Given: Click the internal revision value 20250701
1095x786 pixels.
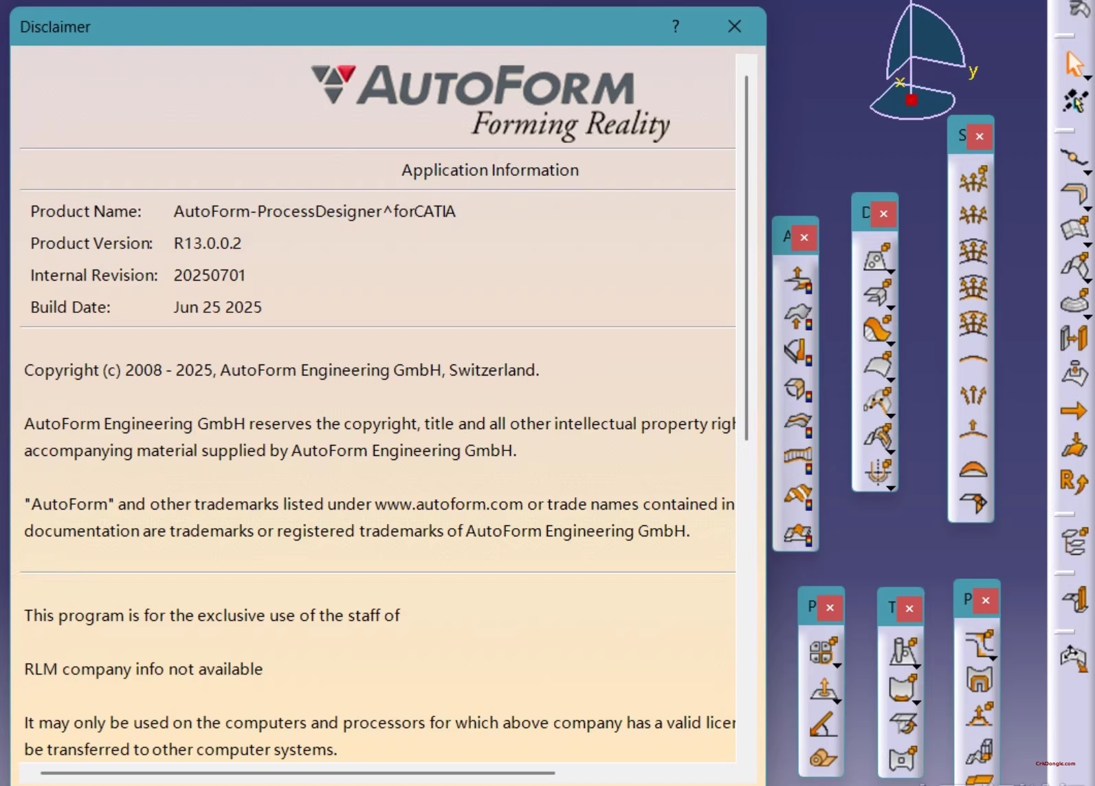Looking at the screenshot, I should [209, 275].
